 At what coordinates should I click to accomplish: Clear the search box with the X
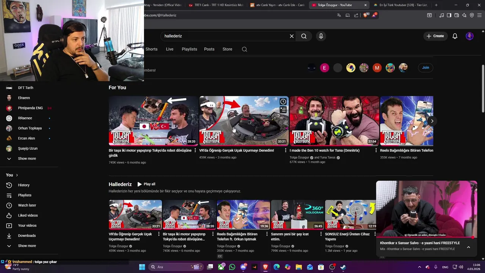click(292, 36)
